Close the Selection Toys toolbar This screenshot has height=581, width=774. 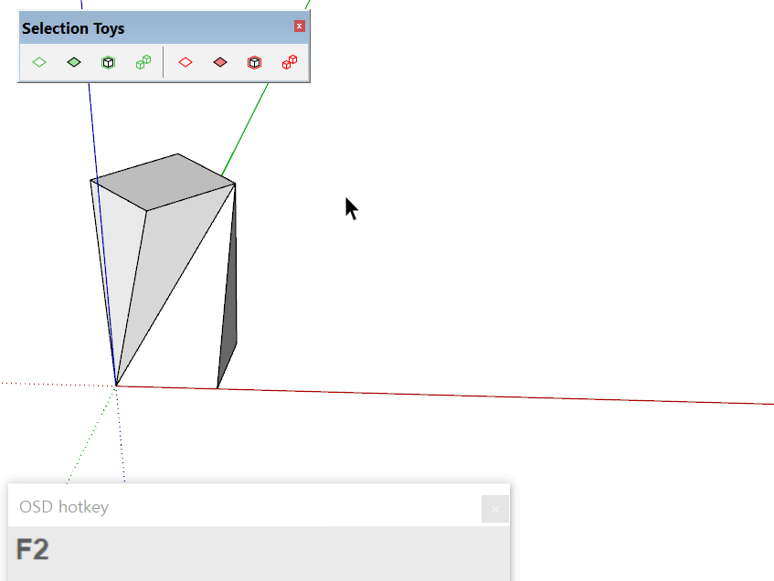point(299,26)
